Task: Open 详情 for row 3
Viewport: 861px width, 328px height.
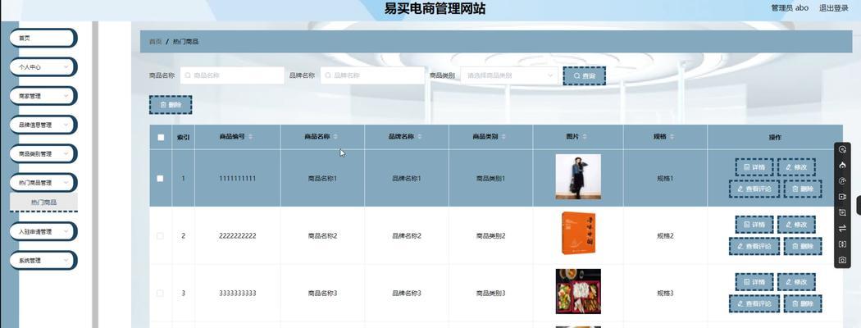Action: pos(754,282)
